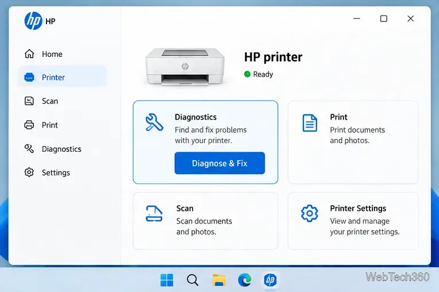Click the document icon on Print card
The image size is (439, 292).
coord(310,123)
